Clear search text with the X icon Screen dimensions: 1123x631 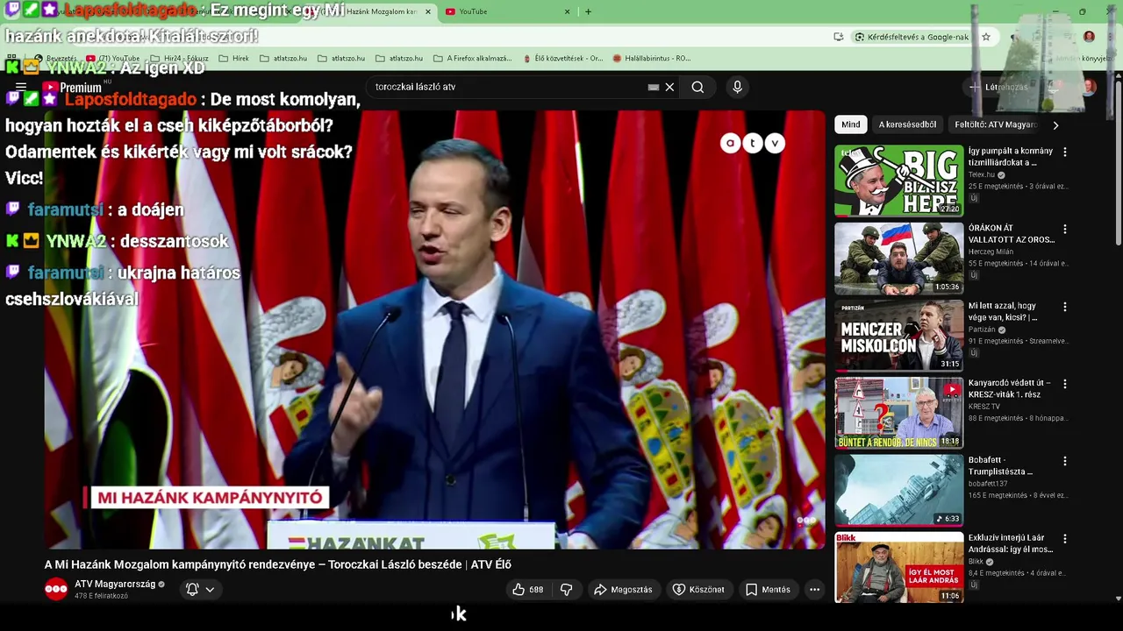(x=669, y=87)
